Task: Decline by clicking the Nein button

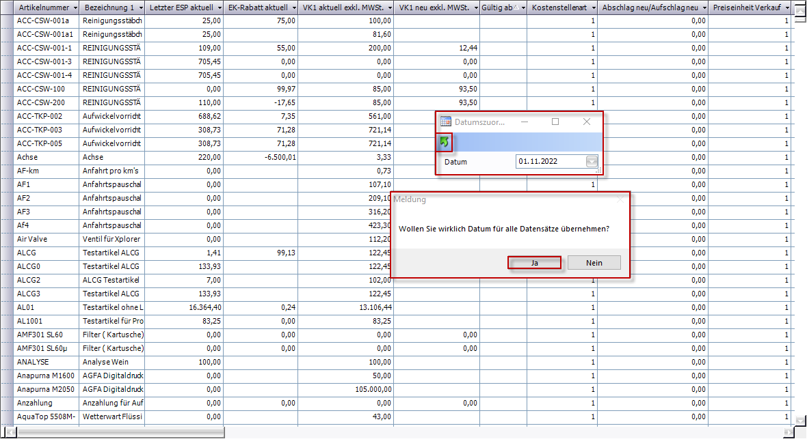Action: pyautogui.click(x=594, y=263)
